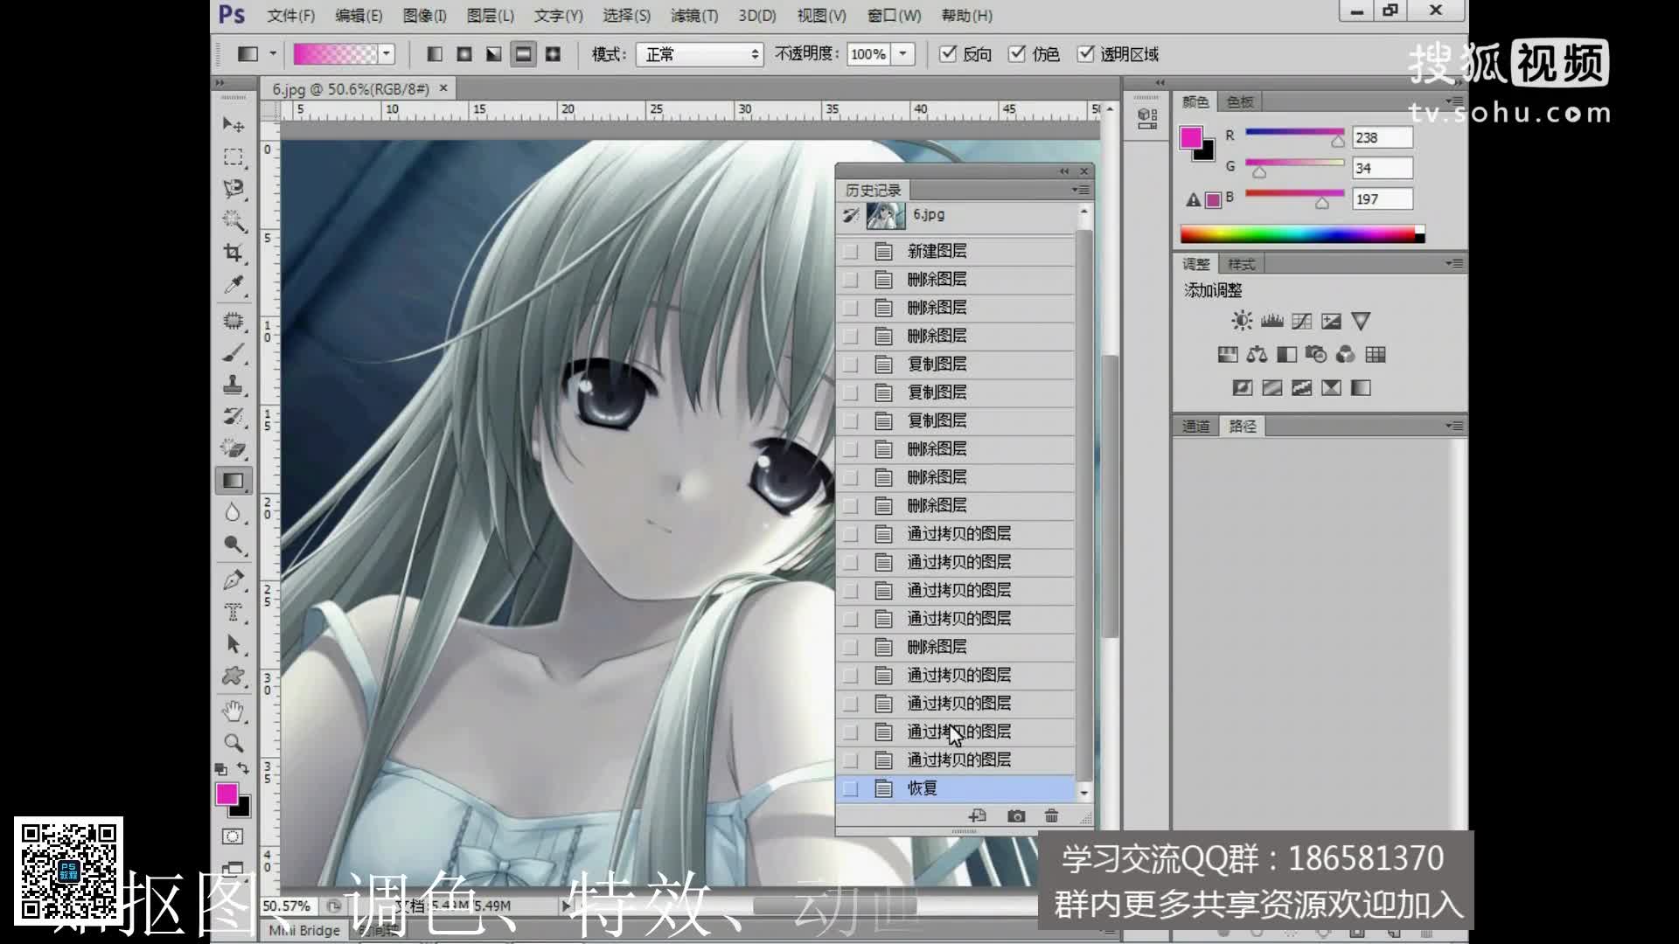Select the Path Selection tool
This screenshot has width=1679, height=944.
[x=233, y=644]
